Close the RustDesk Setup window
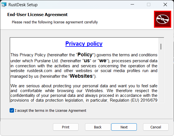This screenshot has width=174, height=136. coord(165,5)
